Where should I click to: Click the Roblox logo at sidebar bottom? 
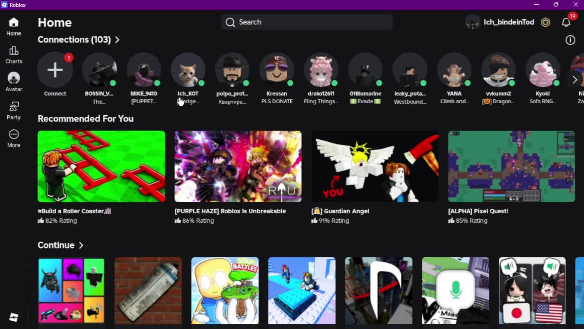tap(14, 317)
